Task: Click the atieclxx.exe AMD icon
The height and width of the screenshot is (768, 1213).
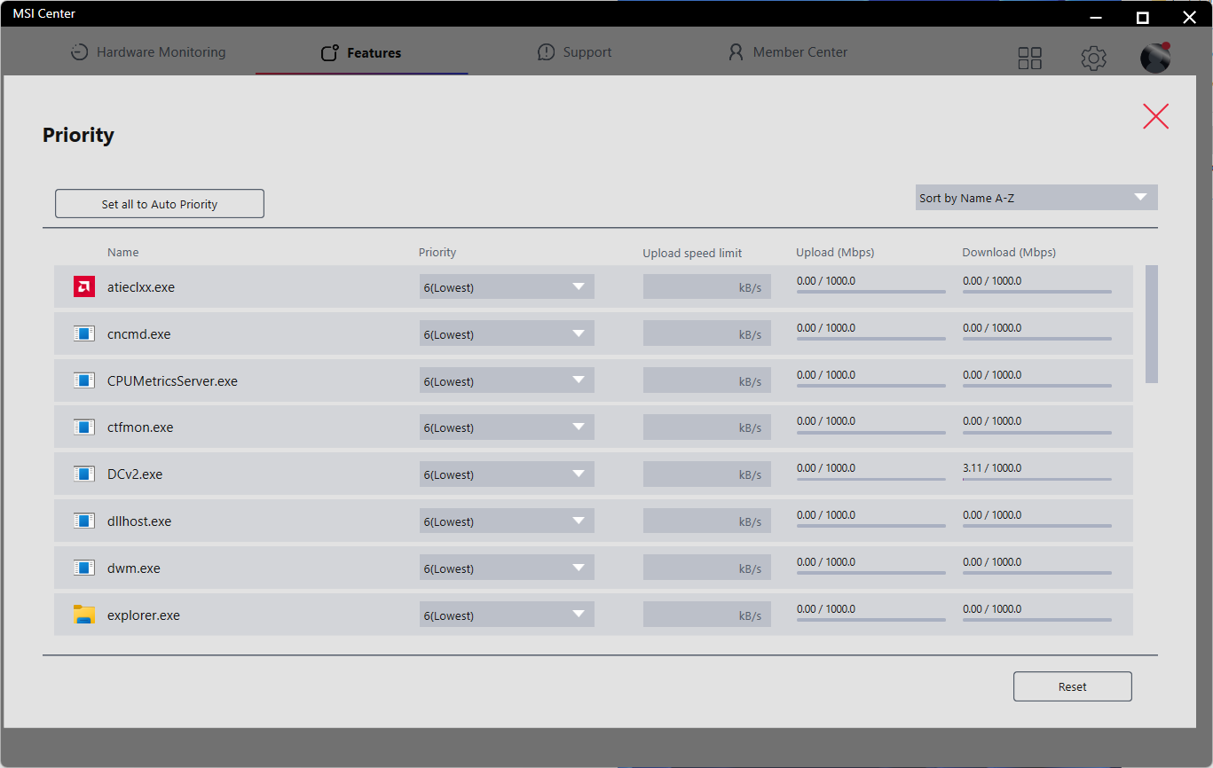Action: [84, 286]
